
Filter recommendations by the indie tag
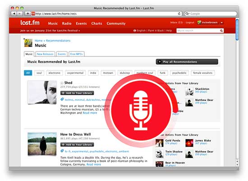click(x=93, y=73)
